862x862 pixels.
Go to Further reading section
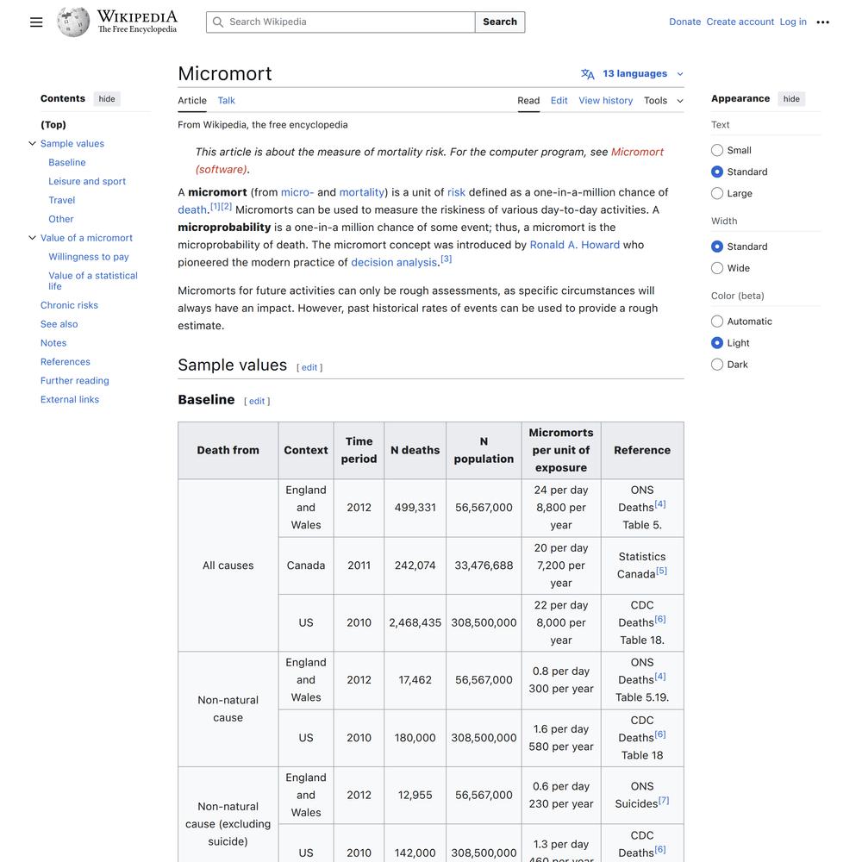[75, 380]
